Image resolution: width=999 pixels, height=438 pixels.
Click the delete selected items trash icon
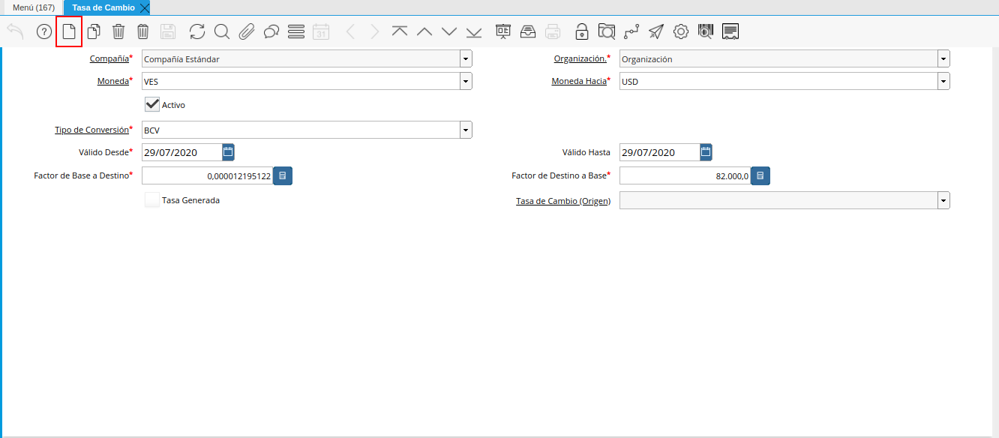click(143, 31)
